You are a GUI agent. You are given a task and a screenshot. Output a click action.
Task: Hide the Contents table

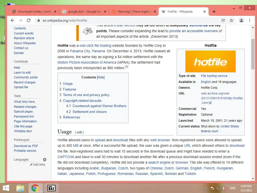click(101, 77)
